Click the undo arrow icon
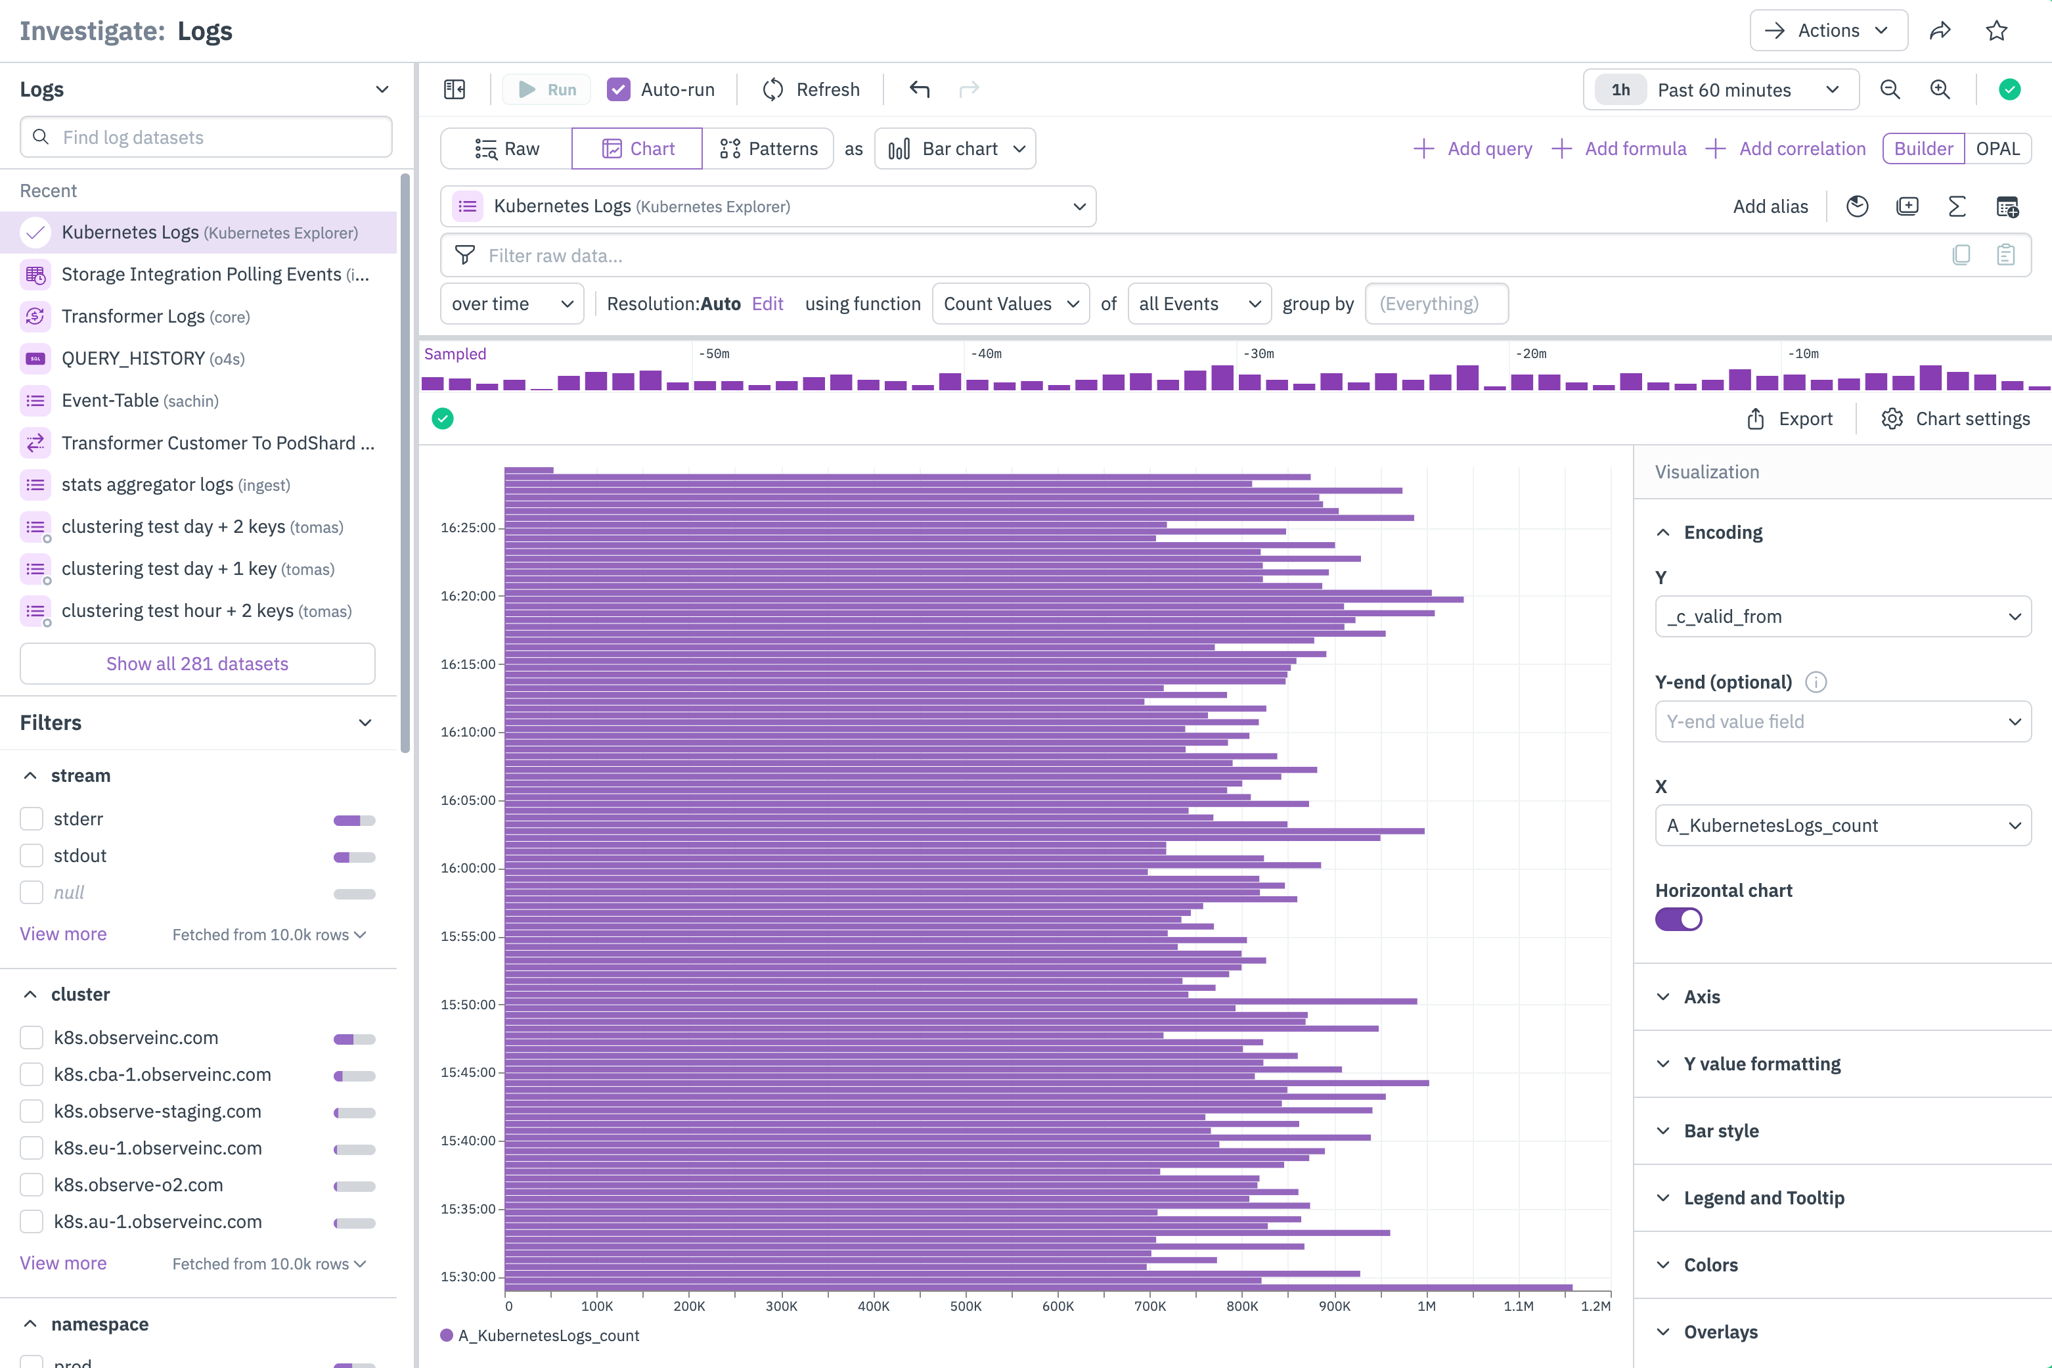The height and width of the screenshot is (1368, 2052). pyautogui.click(x=919, y=89)
